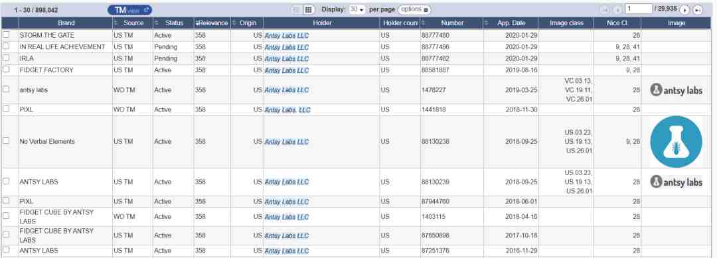This screenshot has height=258, width=717.
Task: Go to previous results page arrow
Action: tap(617, 10)
